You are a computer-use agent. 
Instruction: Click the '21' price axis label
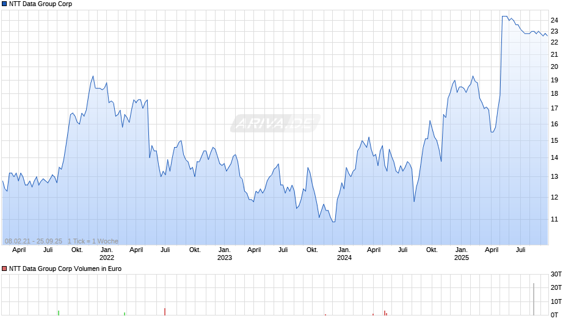(x=554, y=54)
